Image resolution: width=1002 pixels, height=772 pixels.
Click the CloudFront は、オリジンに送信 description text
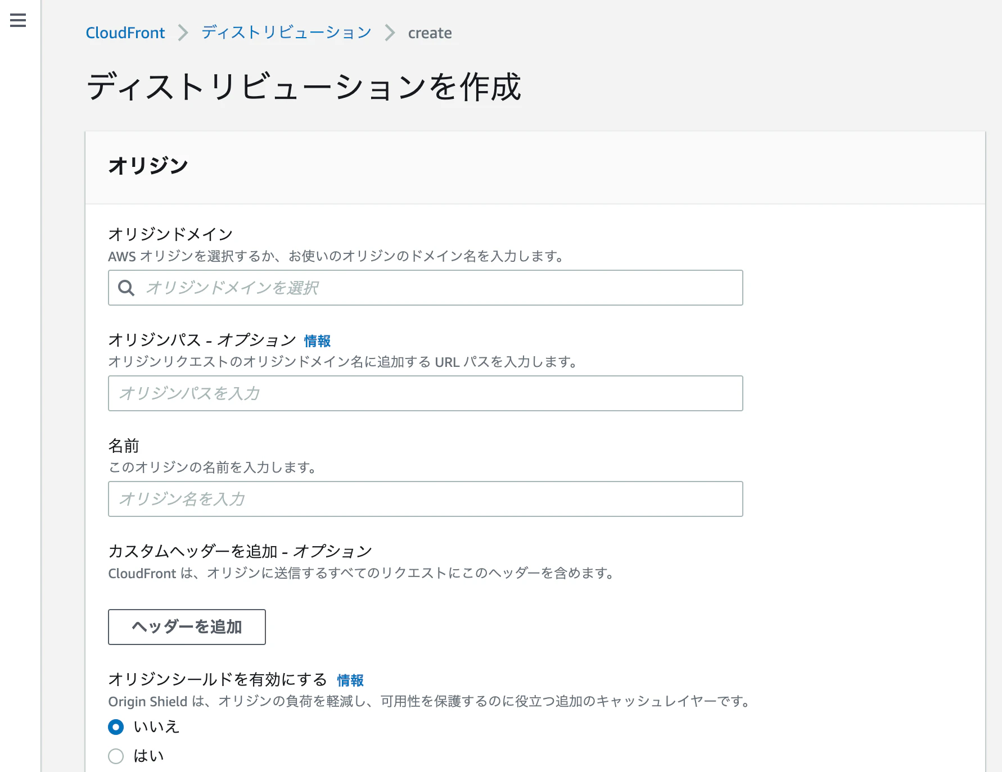362,573
